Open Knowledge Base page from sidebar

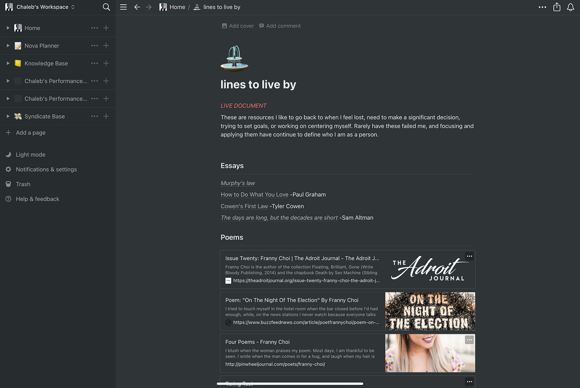(46, 63)
